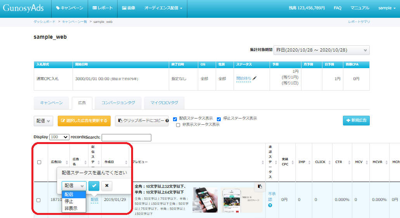Sort by プレビュー column
The height and width of the screenshot is (218, 400).
tap(197, 162)
